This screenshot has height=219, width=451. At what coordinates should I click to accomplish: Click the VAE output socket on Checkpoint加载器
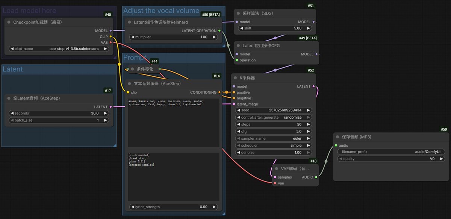coord(110,43)
